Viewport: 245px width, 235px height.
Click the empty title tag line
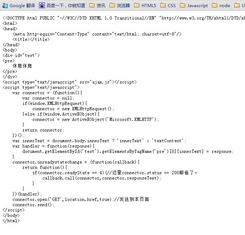coord(31,39)
